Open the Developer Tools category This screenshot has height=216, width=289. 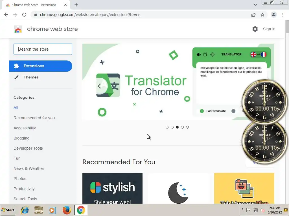point(28,148)
